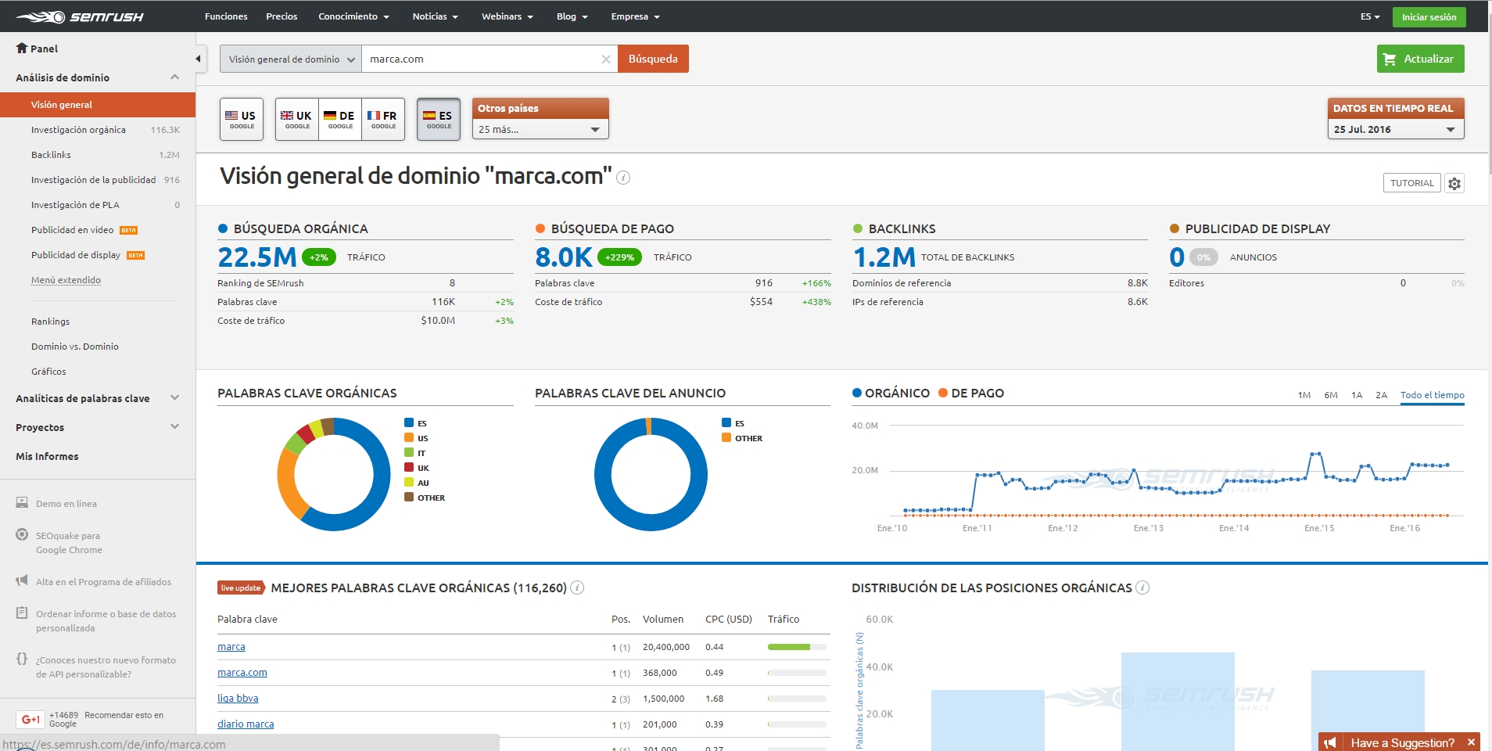Image resolution: width=1492 pixels, height=751 pixels.
Task: Click the TUTORIAL button
Action: click(x=1411, y=183)
